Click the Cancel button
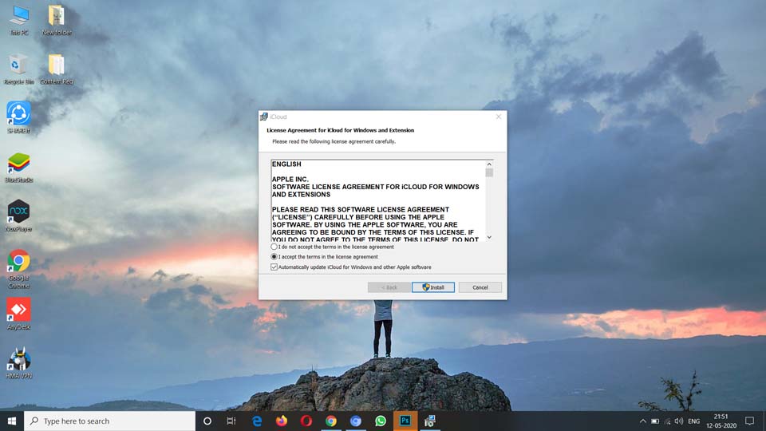Screen dimensions: 766x431 pyautogui.click(x=480, y=287)
